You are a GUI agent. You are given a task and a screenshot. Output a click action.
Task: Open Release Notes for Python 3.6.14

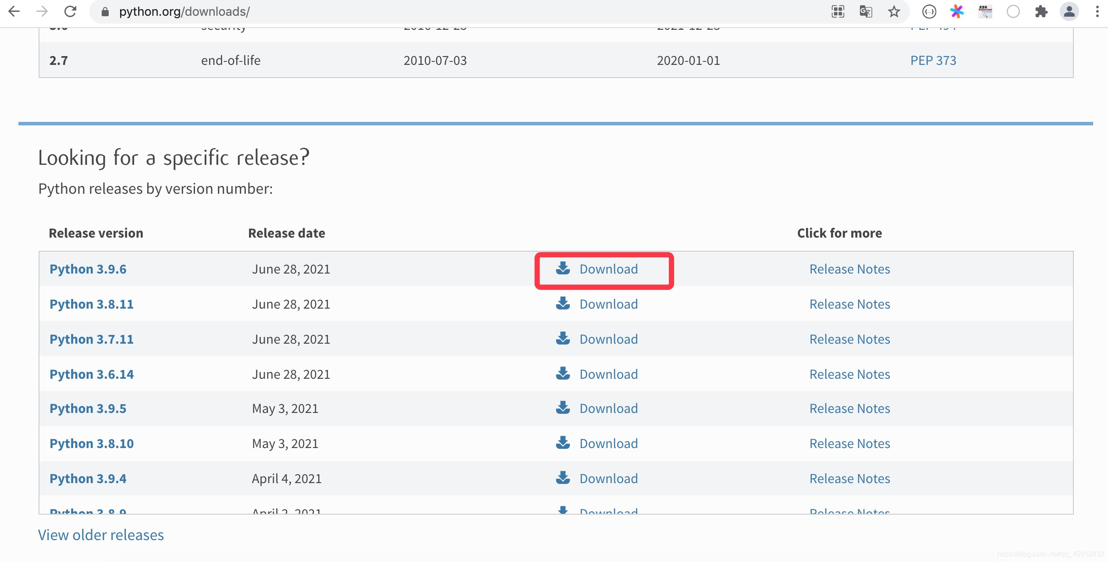click(x=849, y=374)
